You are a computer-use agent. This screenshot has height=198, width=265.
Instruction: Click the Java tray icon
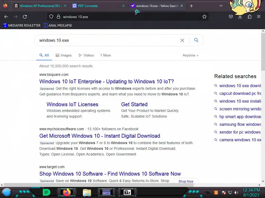click(x=216, y=192)
